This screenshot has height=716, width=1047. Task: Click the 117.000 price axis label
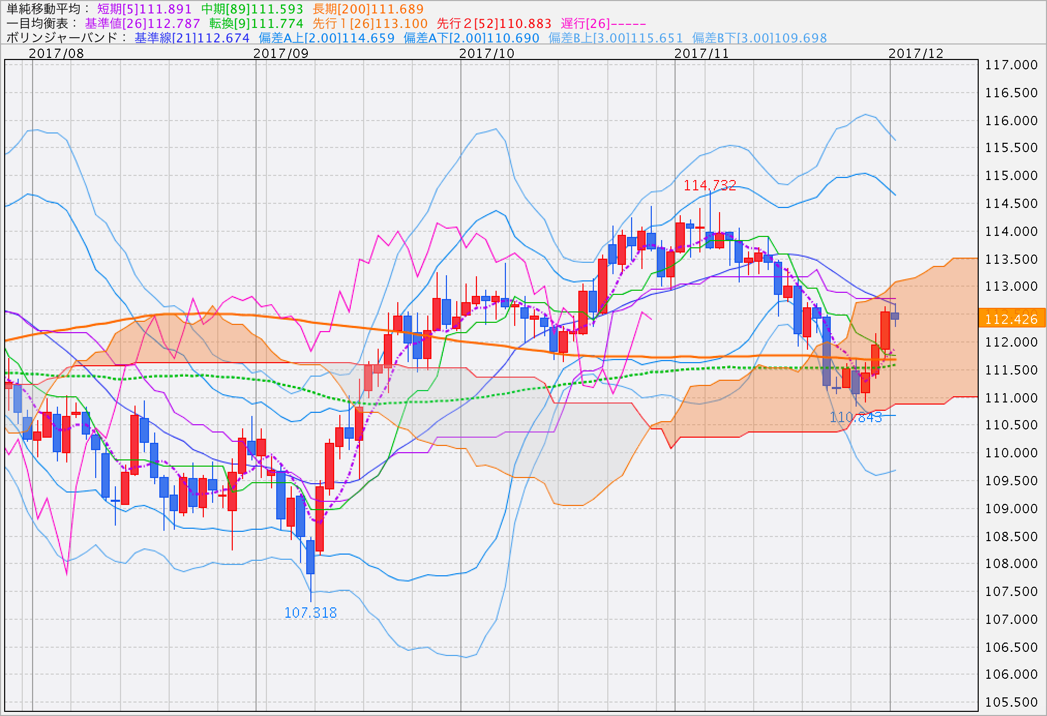point(1011,65)
